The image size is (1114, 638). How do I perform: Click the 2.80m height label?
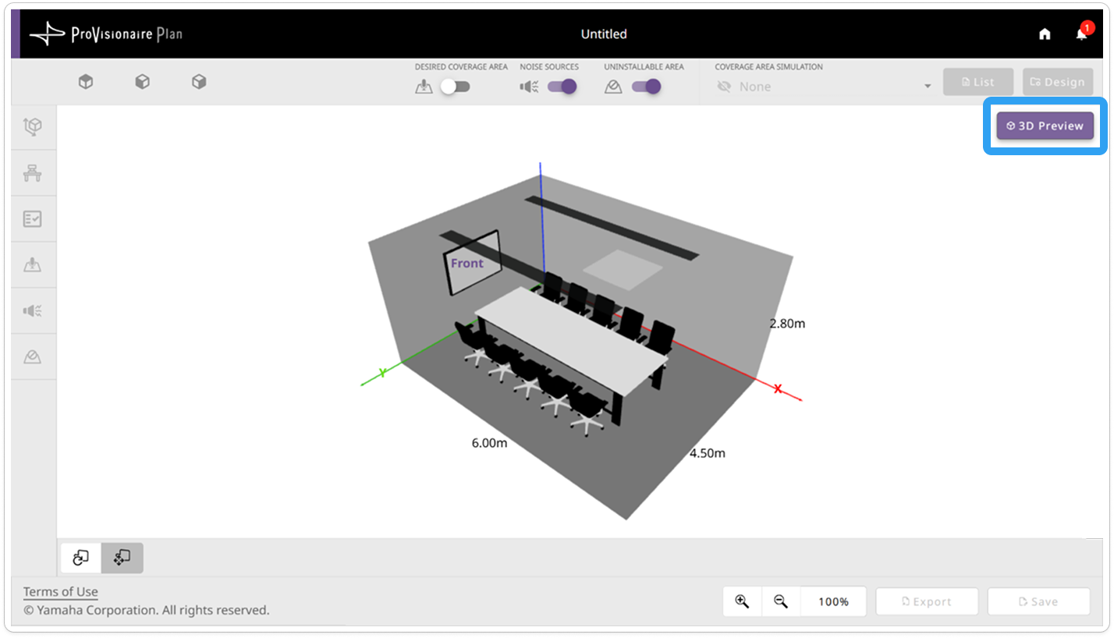787,323
